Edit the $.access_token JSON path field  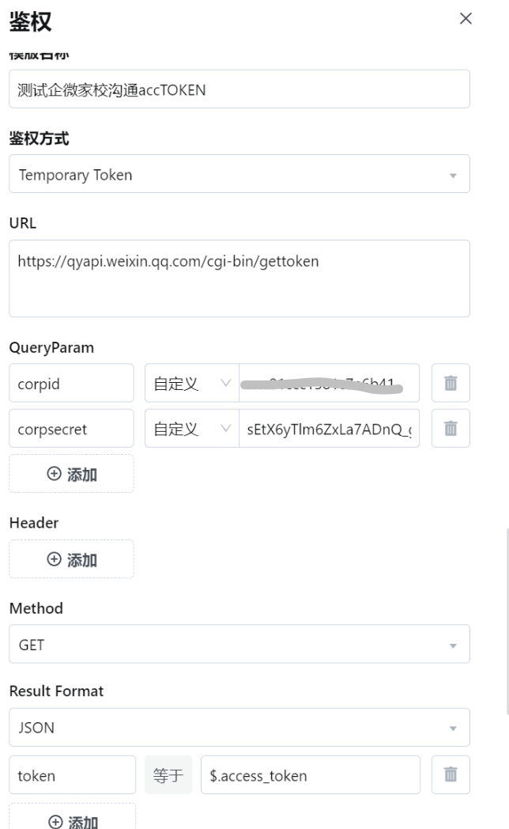point(311,774)
